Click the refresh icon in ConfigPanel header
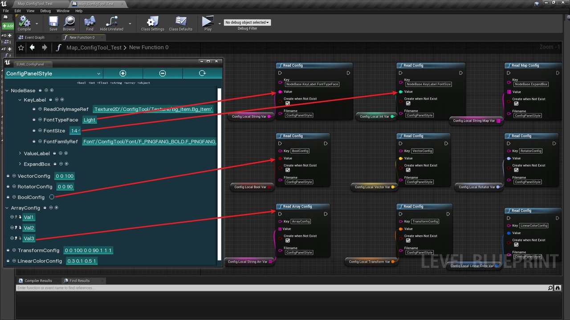This screenshot has height=320, width=570. (x=202, y=73)
